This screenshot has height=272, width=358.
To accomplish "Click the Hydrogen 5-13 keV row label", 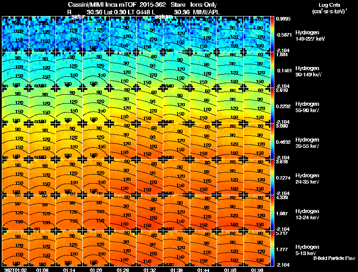I will point(307,250).
